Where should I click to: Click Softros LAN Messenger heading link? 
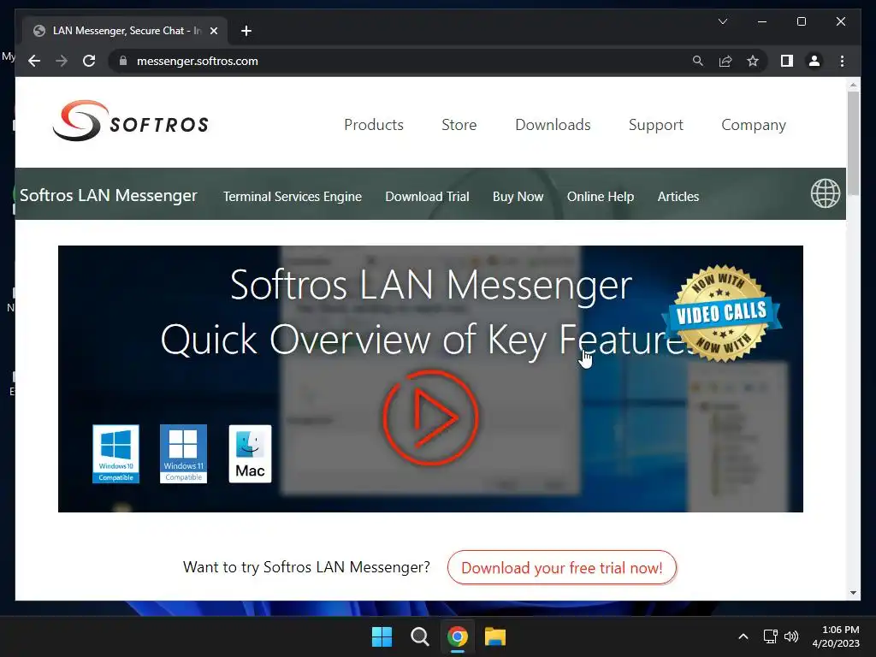(x=109, y=195)
